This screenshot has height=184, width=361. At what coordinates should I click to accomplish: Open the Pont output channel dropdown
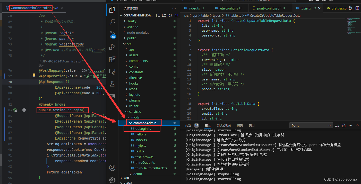[x=311, y=125]
